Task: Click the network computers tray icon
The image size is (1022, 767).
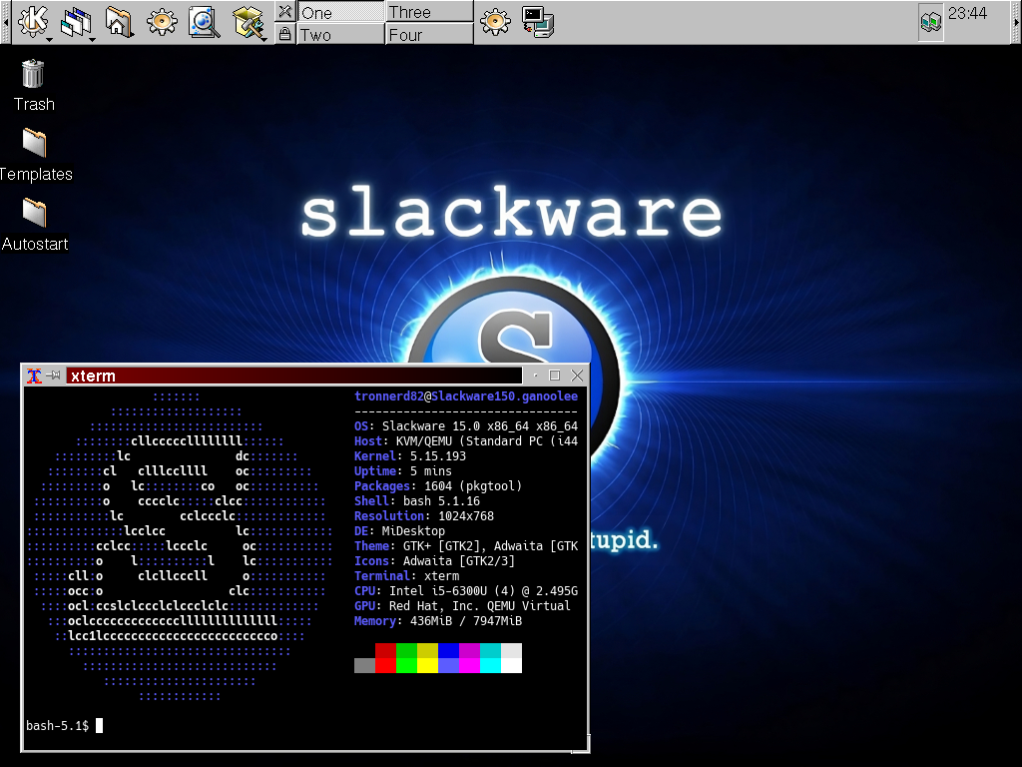Action: point(930,22)
